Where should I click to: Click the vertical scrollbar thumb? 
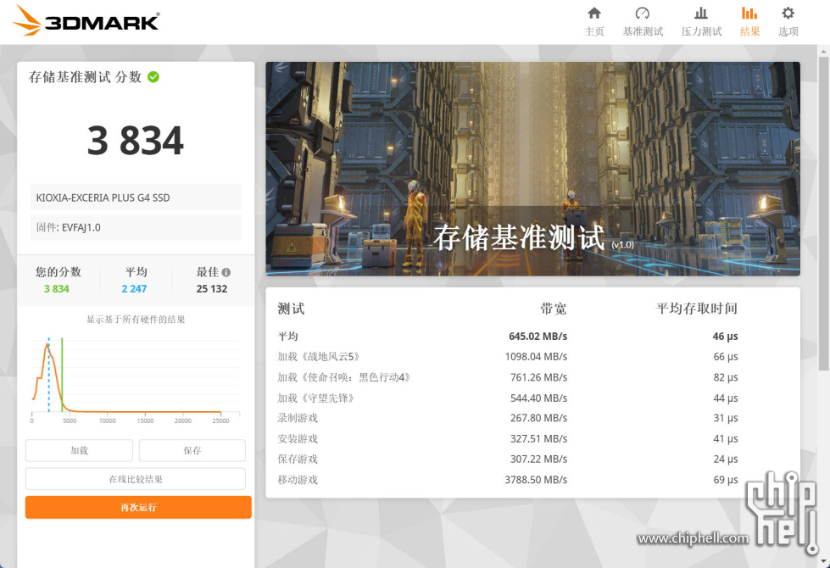pos(824,214)
